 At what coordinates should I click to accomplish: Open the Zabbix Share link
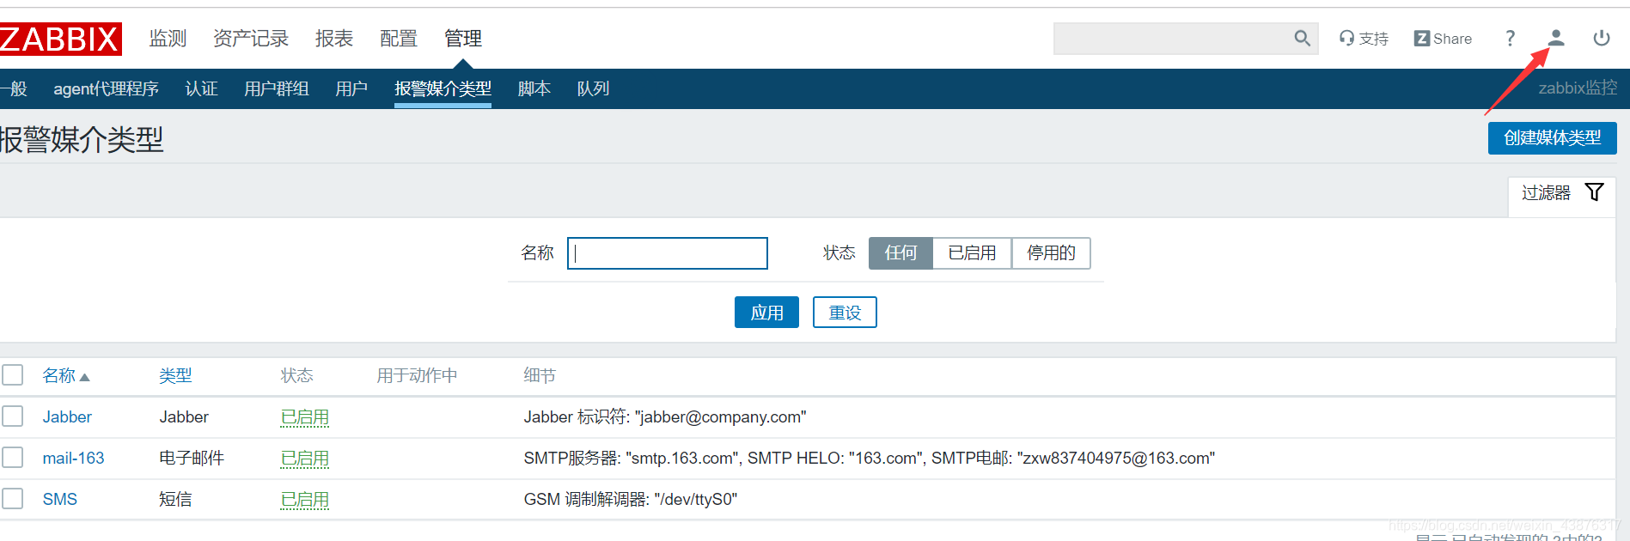pyautogui.click(x=1443, y=39)
